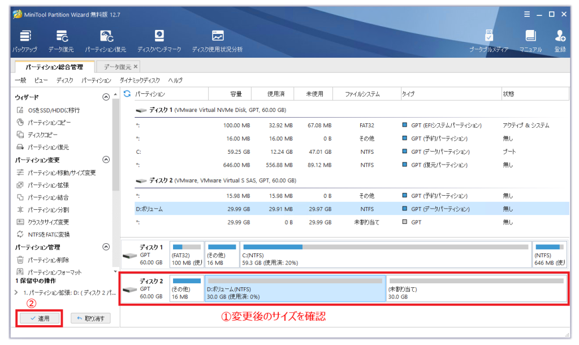The height and width of the screenshot is (345, 579).
Task: Click the (FAT32) 100 MB block on ディスク 1
Action: (x=187, y=255)
